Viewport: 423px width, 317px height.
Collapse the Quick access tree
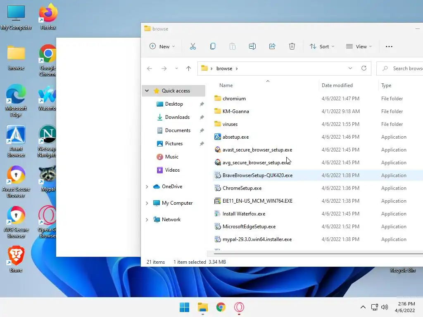[x=147, y=90]
